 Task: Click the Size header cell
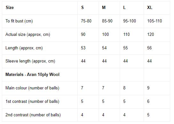(x=10, y=8)
